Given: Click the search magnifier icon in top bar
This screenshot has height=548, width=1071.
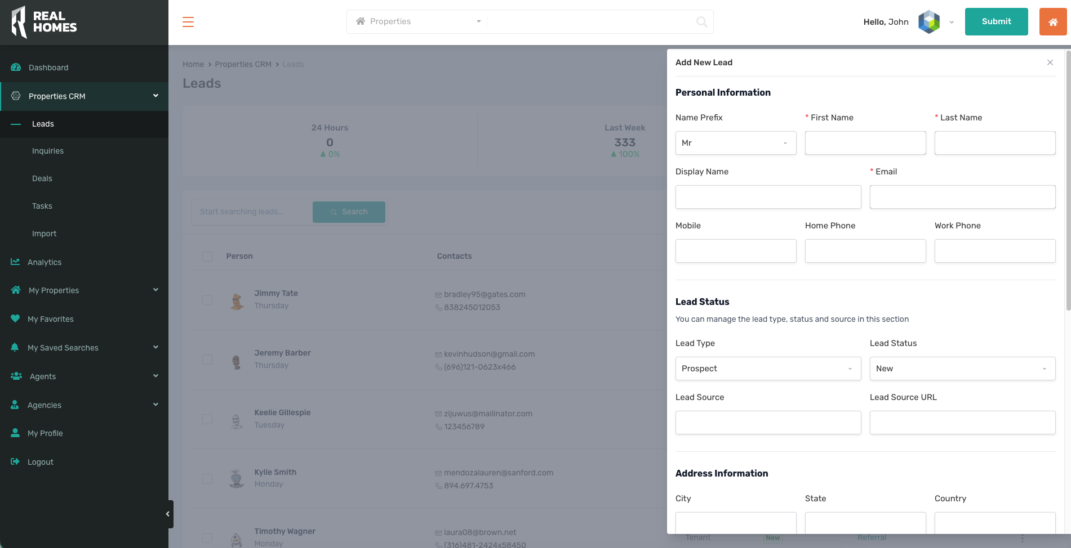Looking at the screenshot, I should (x=701, y=22).
